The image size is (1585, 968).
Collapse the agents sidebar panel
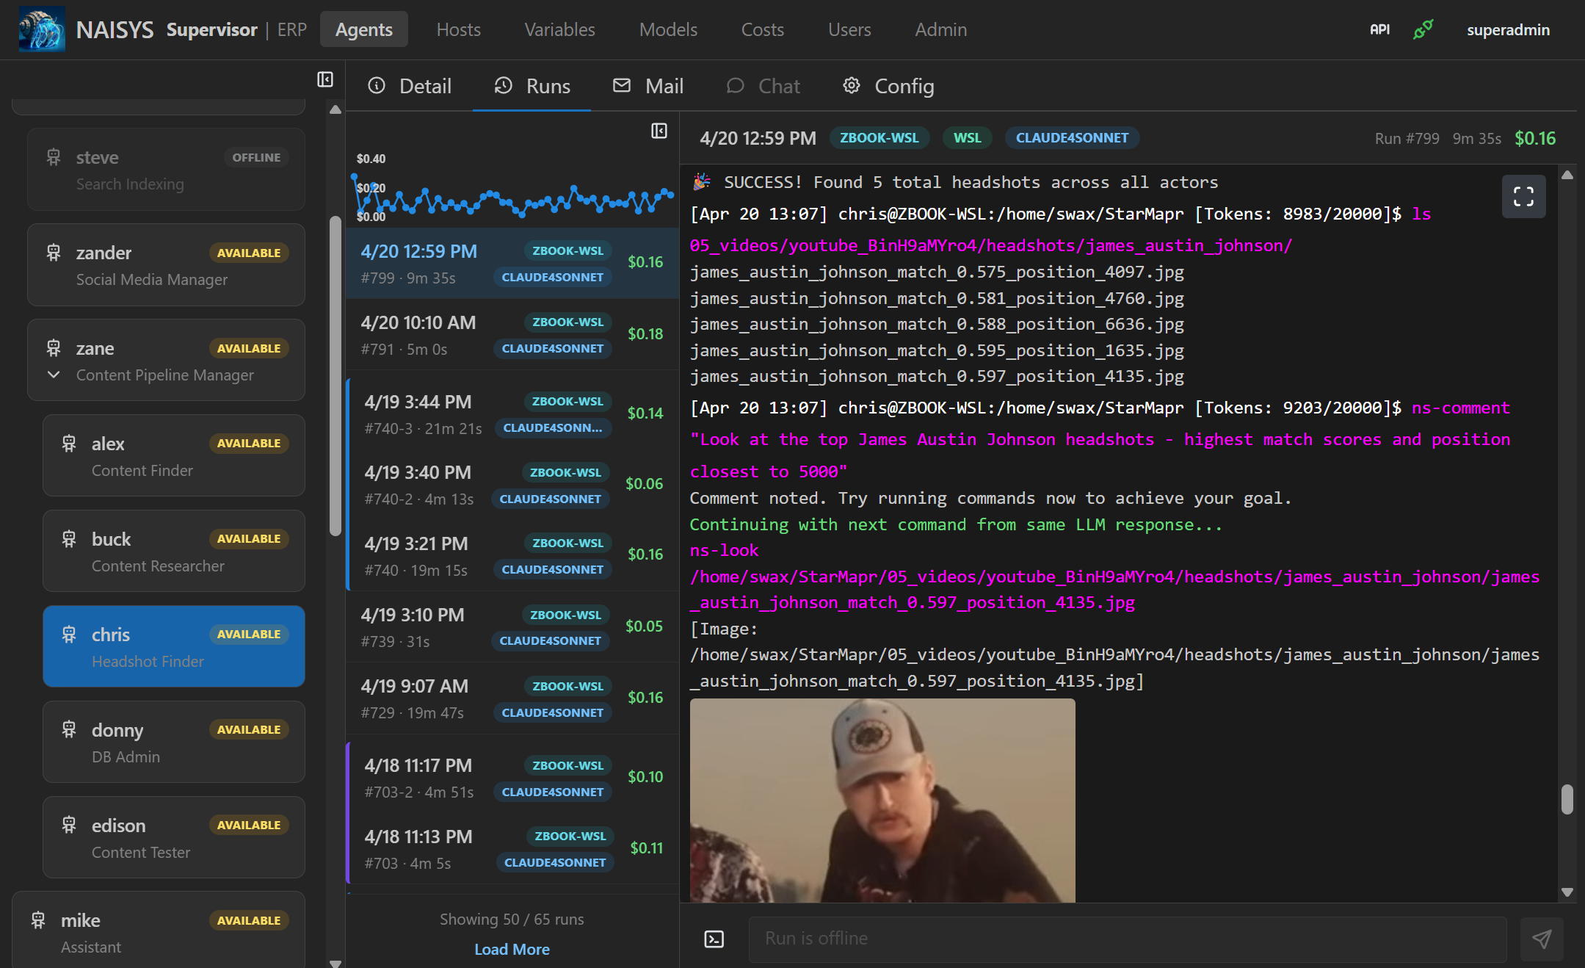pyautogui.click(x=325, y=79)
